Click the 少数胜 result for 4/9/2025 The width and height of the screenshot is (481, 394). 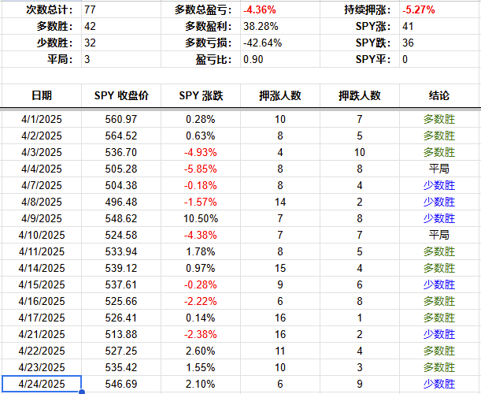click(x=439, y=218)
